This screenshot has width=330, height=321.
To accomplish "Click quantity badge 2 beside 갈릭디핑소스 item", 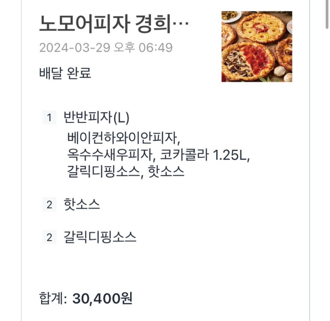I will point(50,238).
